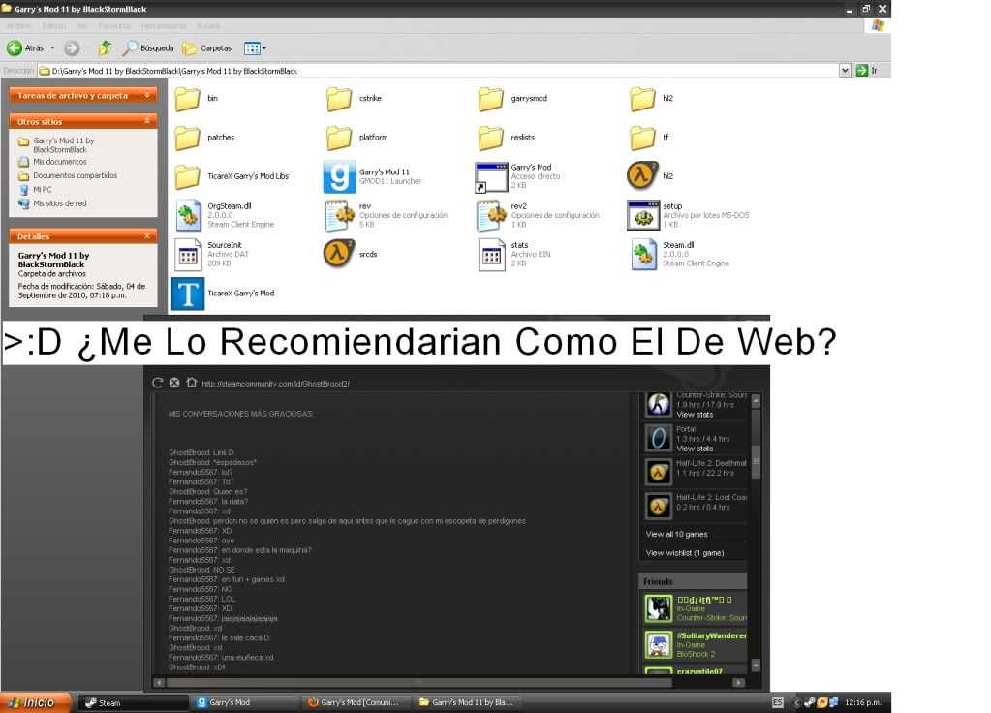
Task: Open the Edición menu
Action: point(54,26)
